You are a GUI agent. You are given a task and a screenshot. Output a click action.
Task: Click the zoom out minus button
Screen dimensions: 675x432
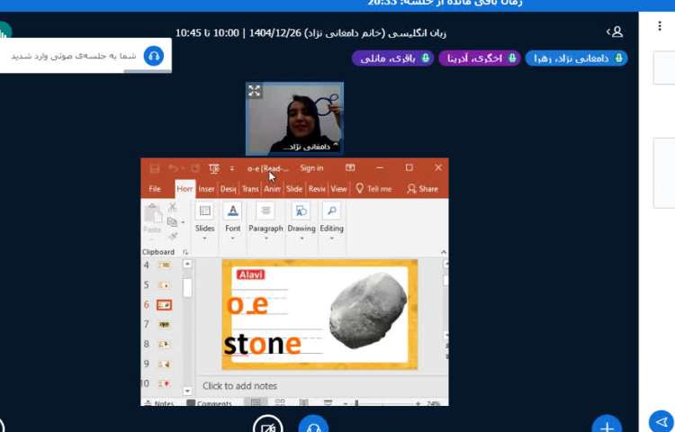point(346,403)
